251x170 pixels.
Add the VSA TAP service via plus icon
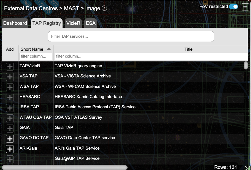click(x=10, y=77)
